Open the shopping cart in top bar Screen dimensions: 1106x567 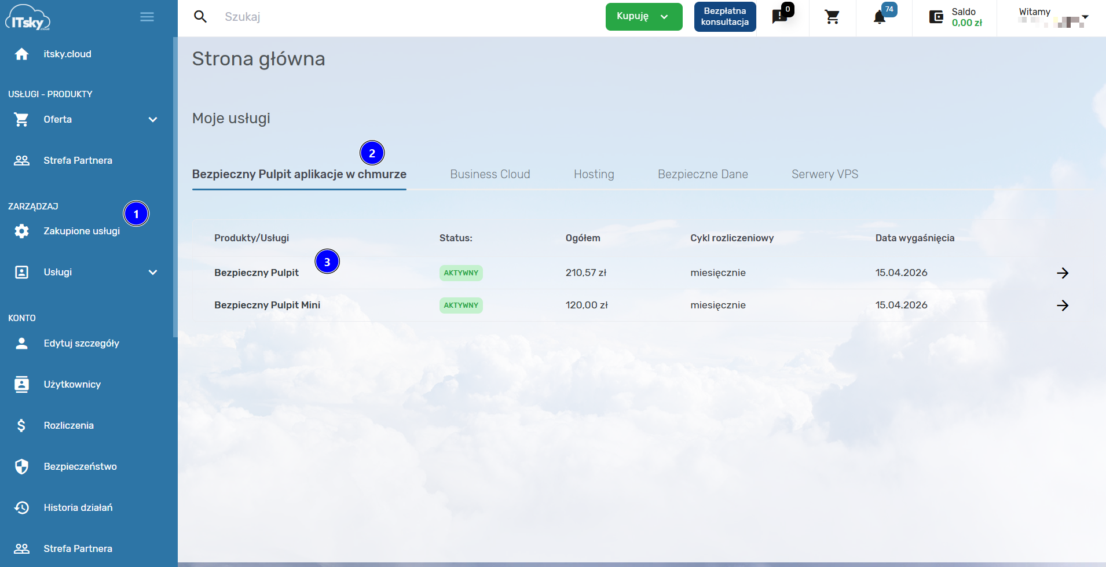832,17
